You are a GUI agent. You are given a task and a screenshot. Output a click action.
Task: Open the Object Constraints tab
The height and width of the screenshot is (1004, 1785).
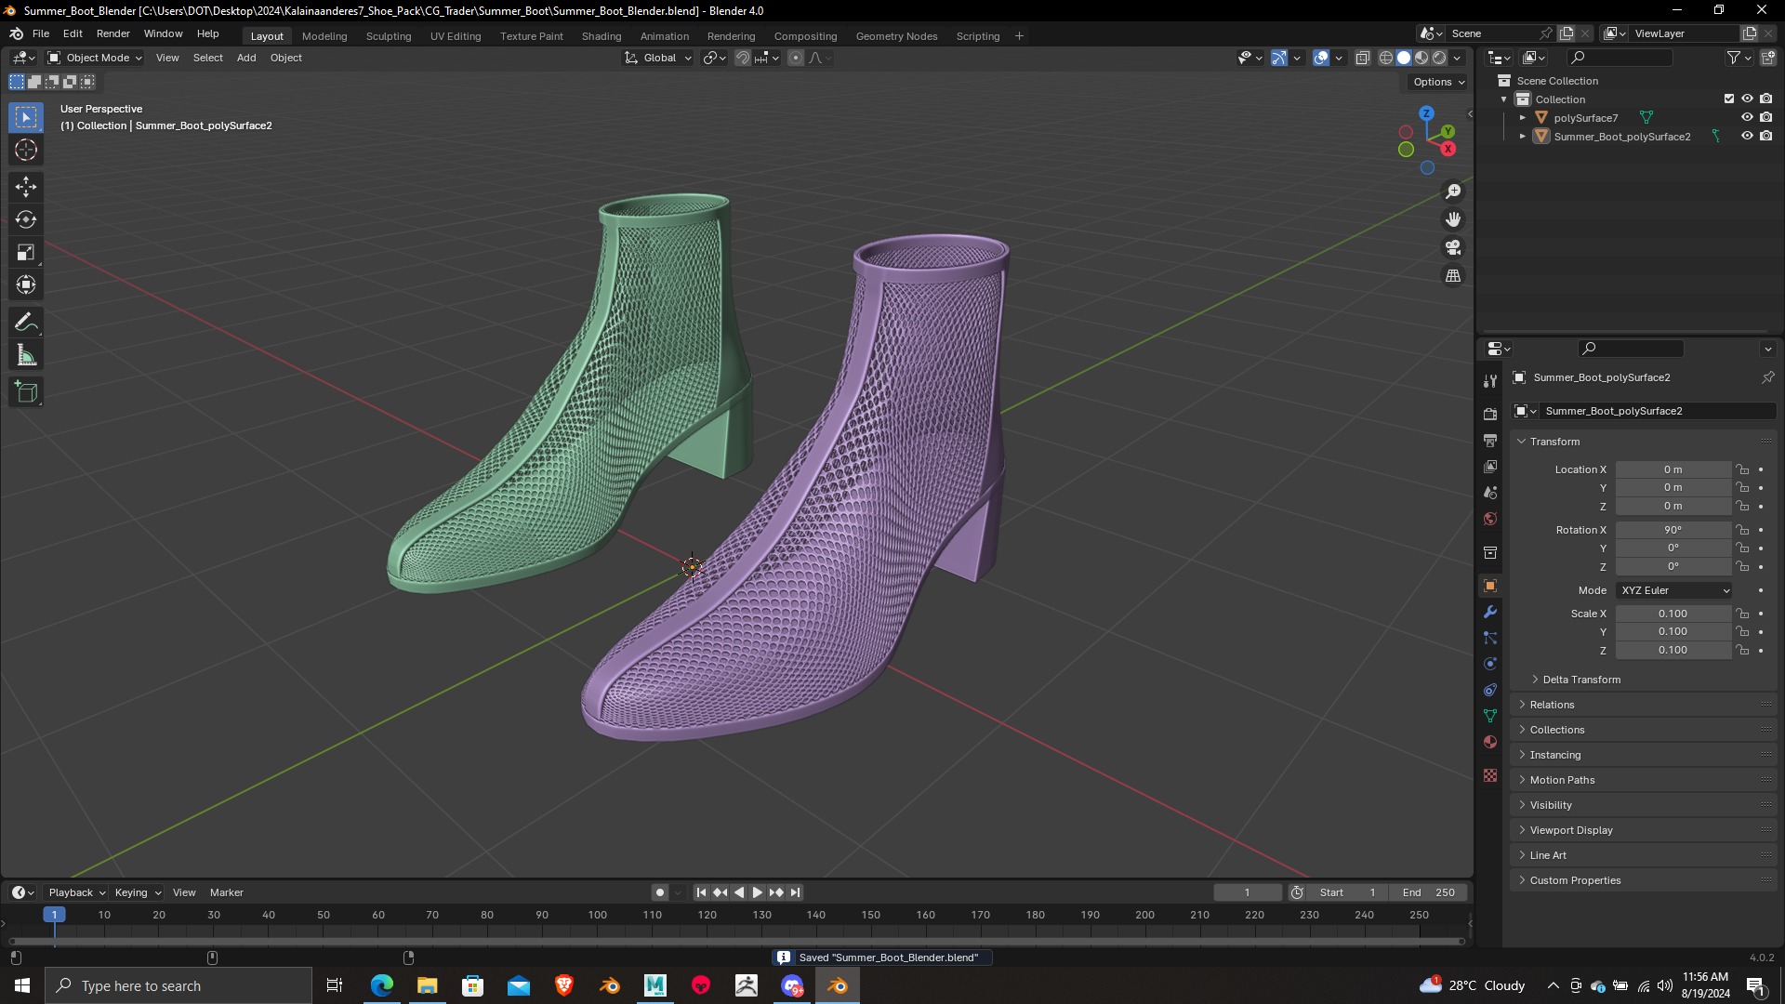click(1490, 690)
